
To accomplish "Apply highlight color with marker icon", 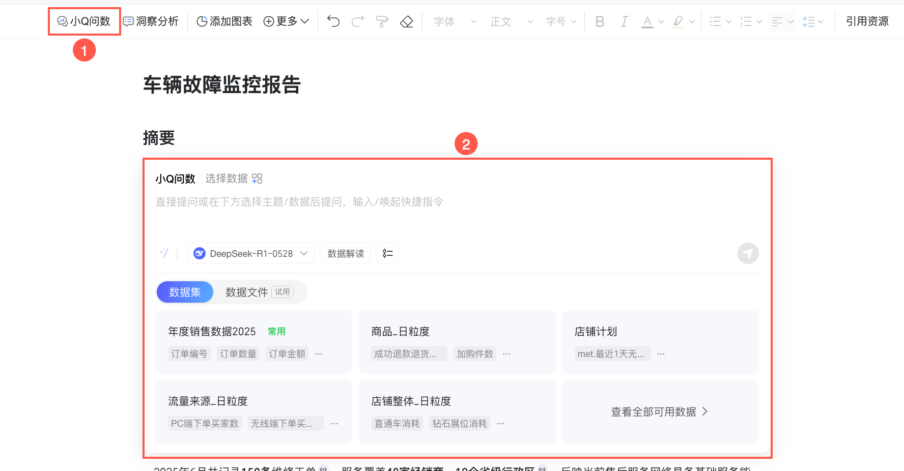I will point(678,21).
